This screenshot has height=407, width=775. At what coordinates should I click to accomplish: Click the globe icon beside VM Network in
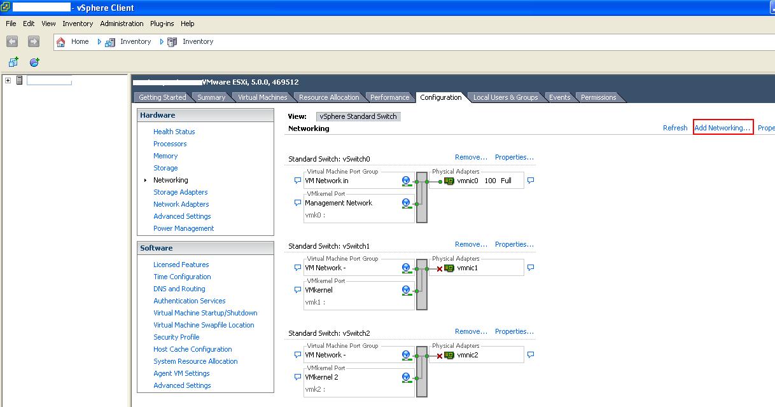(405, 181)
